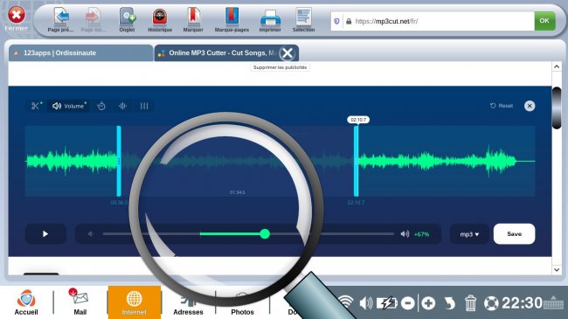Click the Historique toolbar icon
The width and height of the screenshot is (568, 319).
coord(160,20)
